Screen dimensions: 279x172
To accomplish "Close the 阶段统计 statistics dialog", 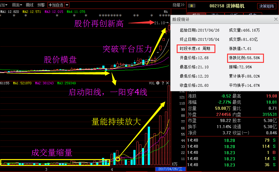I will tap(276, 19).
